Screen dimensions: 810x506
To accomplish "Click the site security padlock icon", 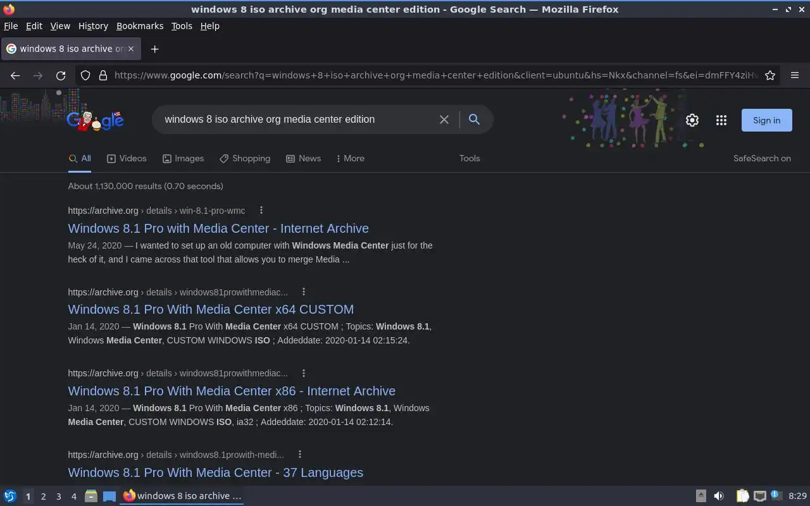I will 103,75.
